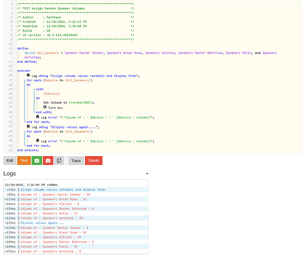Click the duplicate piston icon button

(x=59, y=161)
